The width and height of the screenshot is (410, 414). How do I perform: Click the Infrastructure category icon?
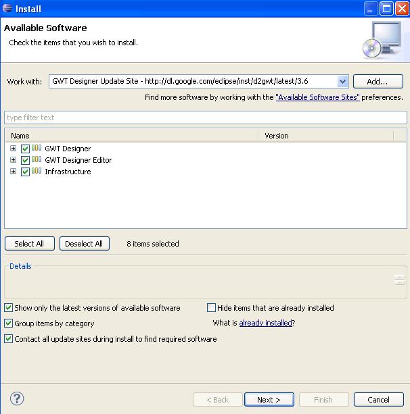(37, 171)
